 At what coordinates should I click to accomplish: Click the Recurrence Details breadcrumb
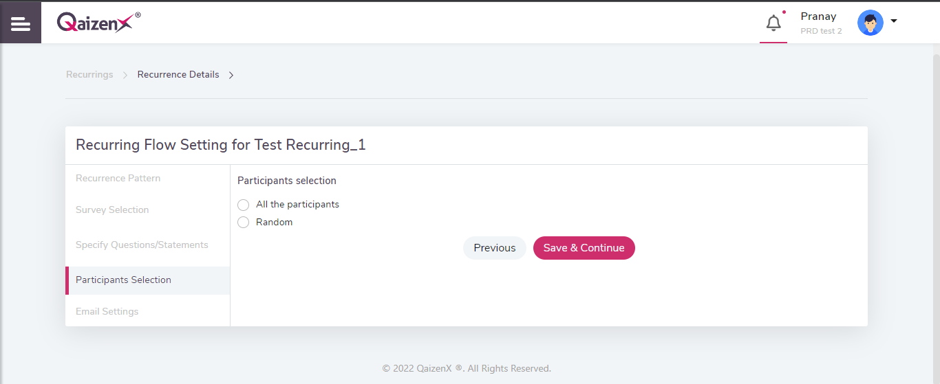178,74
